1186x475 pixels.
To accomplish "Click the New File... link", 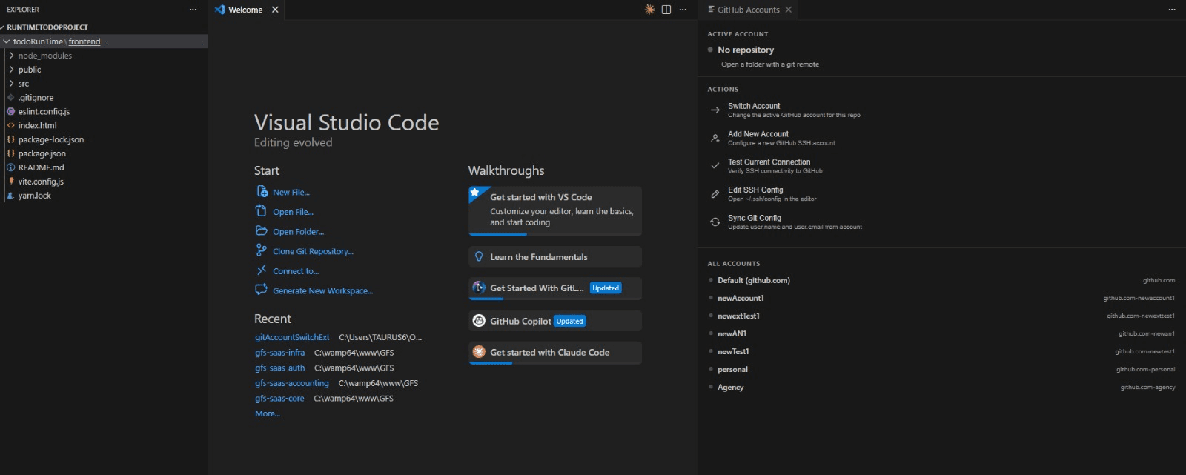I will click(x=291, y=192).
